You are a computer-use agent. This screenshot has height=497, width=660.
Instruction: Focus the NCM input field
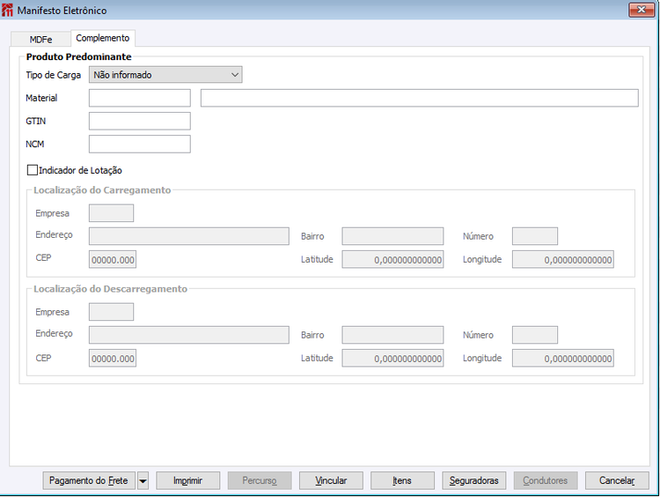[139, 145]
